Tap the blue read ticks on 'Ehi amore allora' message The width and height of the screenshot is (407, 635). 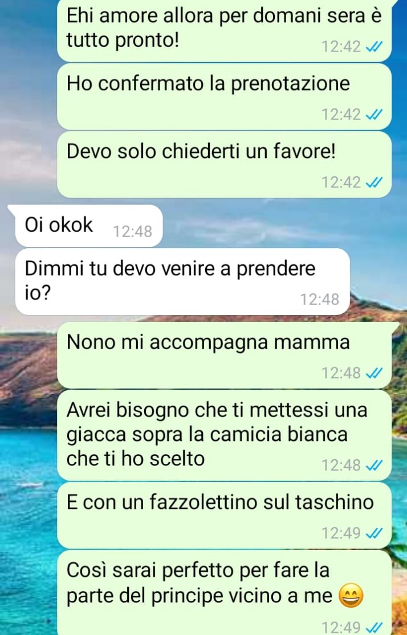click(x=374, y=47)
